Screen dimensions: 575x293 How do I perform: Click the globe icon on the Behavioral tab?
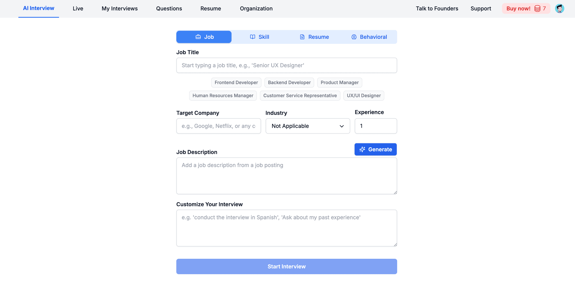pos(354,37)
